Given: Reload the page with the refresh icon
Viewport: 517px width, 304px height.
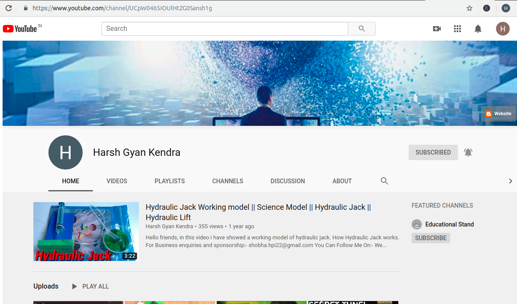Looking at the screenshot, I should (8, 8).
